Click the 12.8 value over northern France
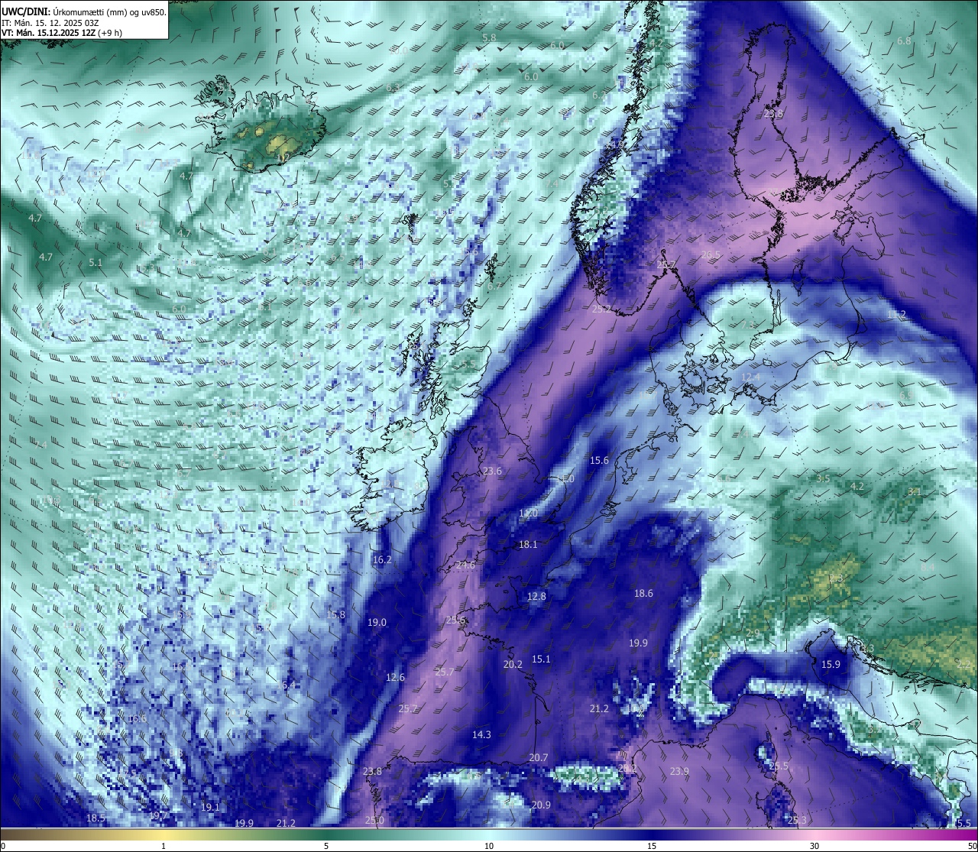978x852 pixels. coord(536,596)
